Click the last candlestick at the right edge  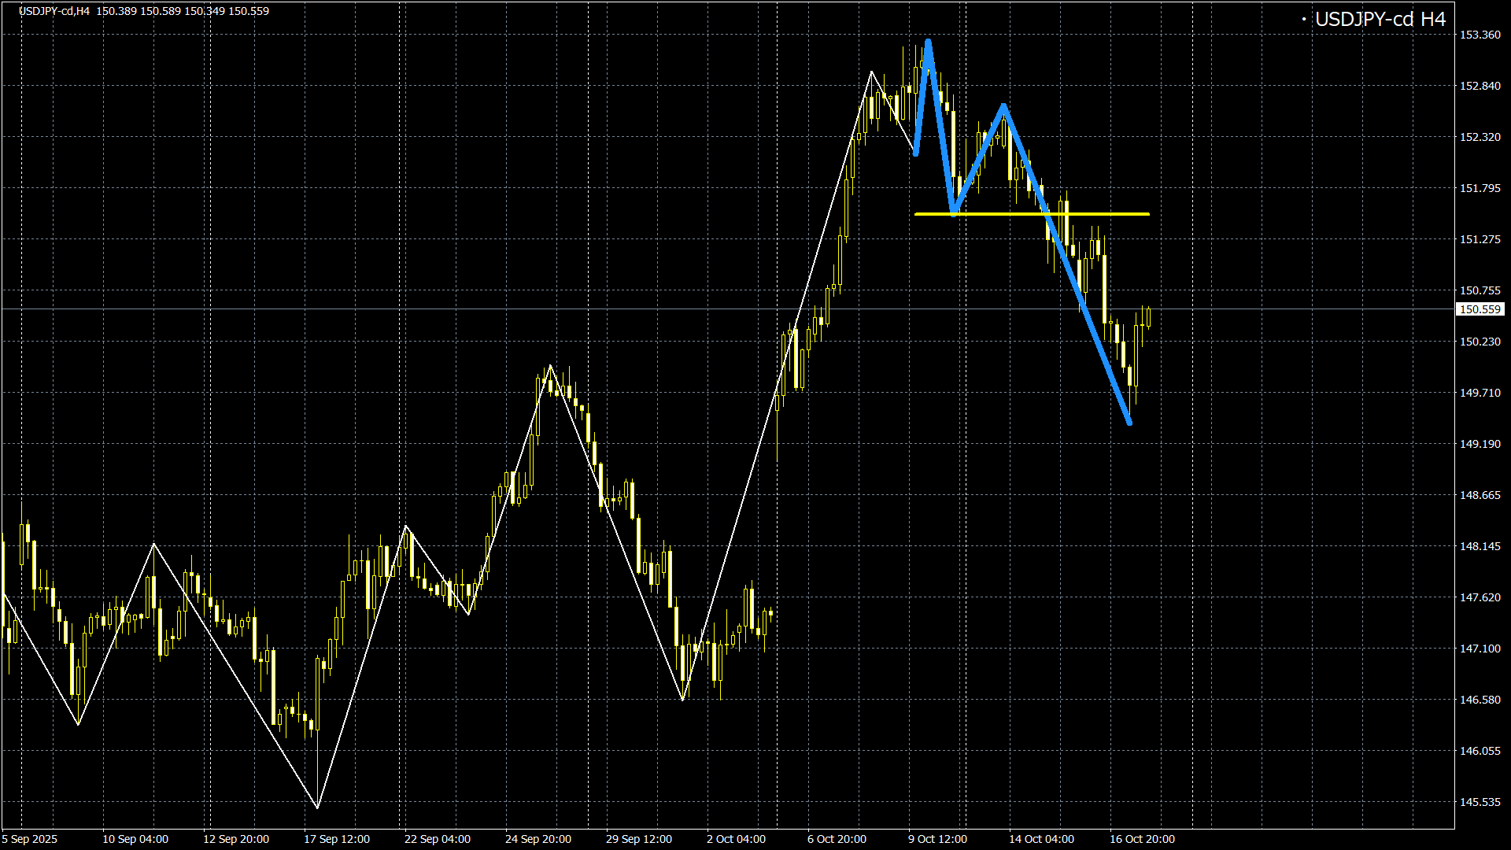click(x=1149, y=317)
